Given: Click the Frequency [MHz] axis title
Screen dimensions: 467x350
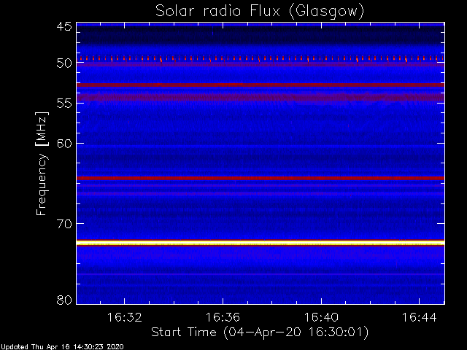Looking at the screenshot, I should point(42,163).
